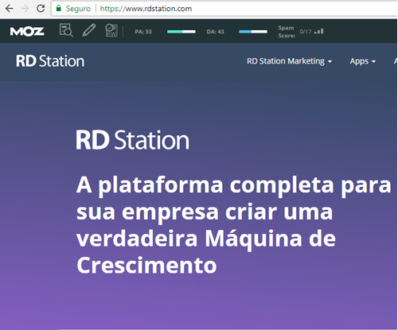Click the blue Domain Authority progress bar
This screenshot has width=398, height=330.
(253, 32)
